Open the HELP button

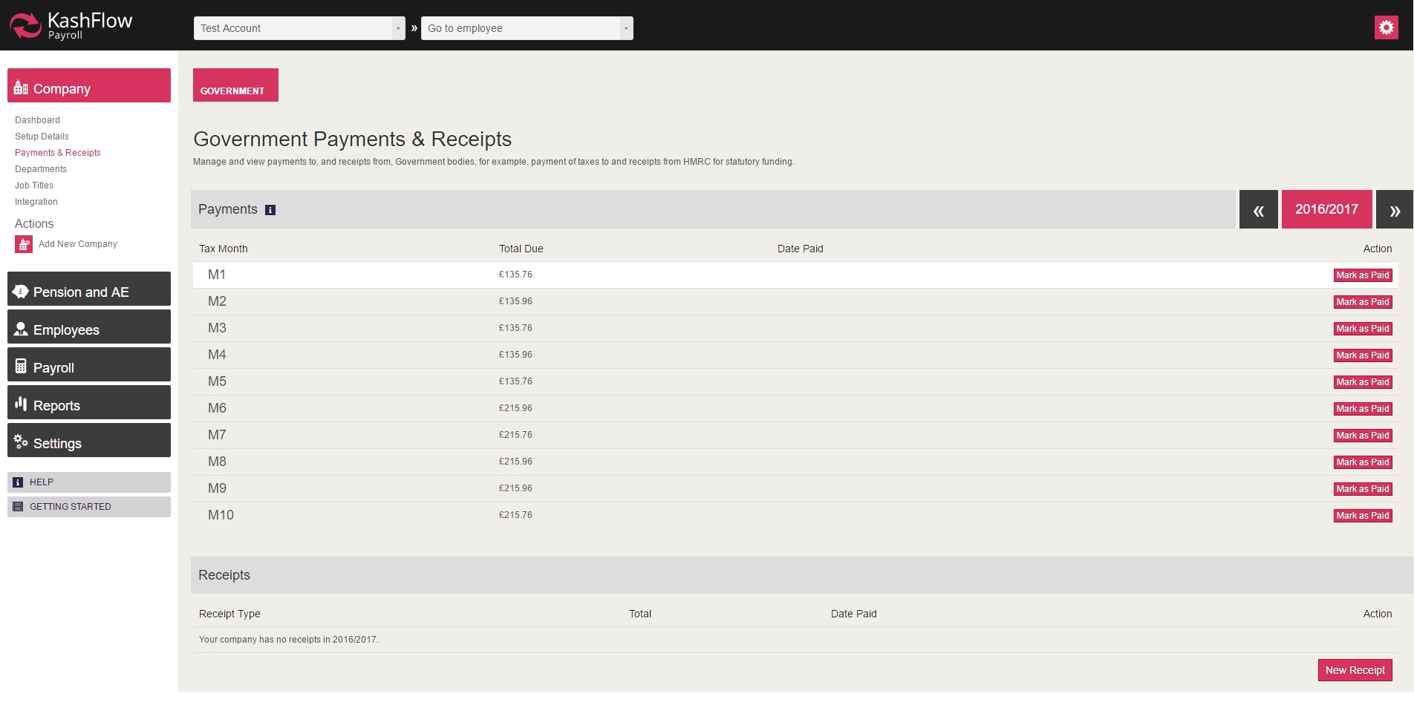point(89,482)
